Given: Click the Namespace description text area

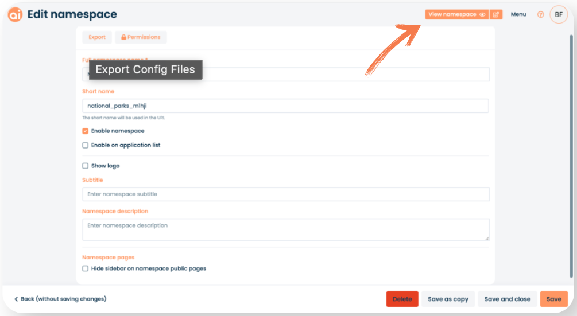Looking at the screenshot, I should (x=286, y=229).
